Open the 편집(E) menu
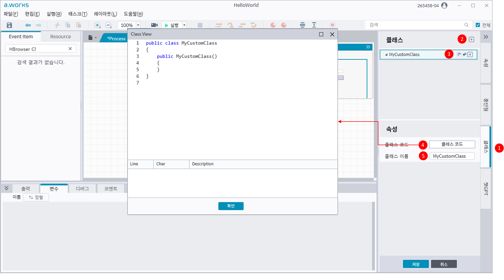The height and width of the screenshot is (280, 504). click(x=32, y=14)
